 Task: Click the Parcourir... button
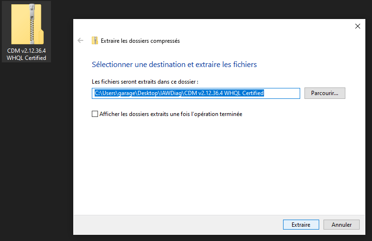point(325,93)
